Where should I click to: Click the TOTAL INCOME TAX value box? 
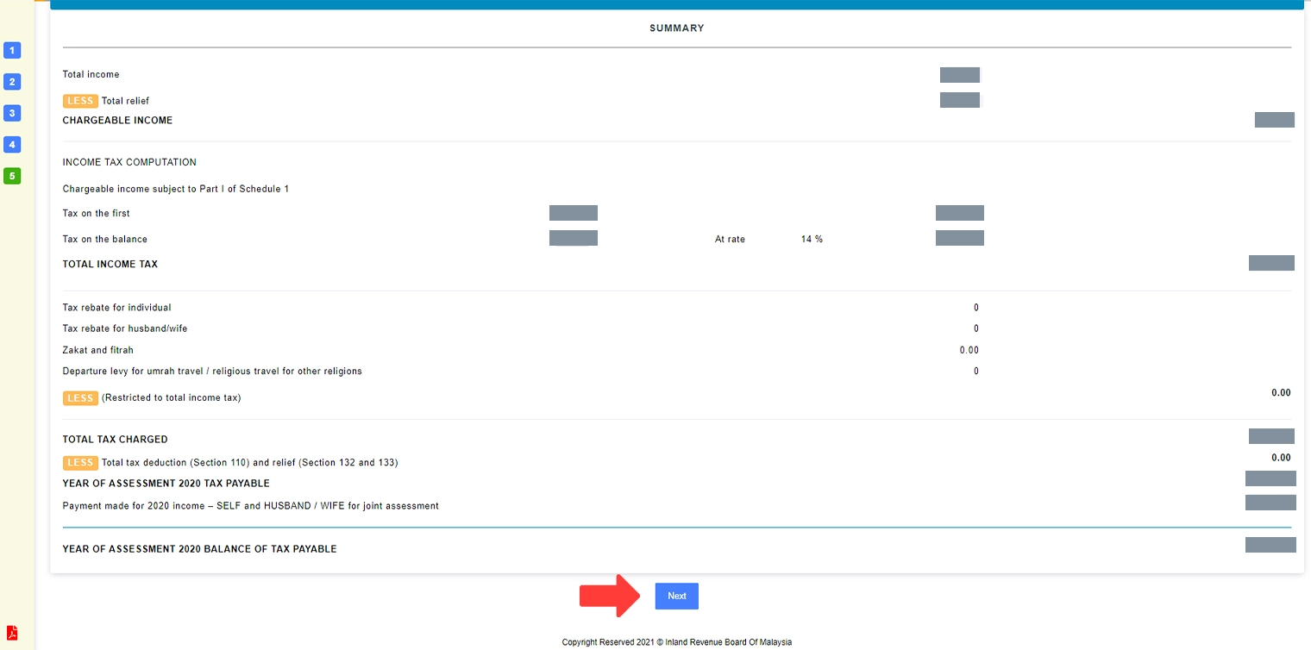click(x=1271, y=263)
